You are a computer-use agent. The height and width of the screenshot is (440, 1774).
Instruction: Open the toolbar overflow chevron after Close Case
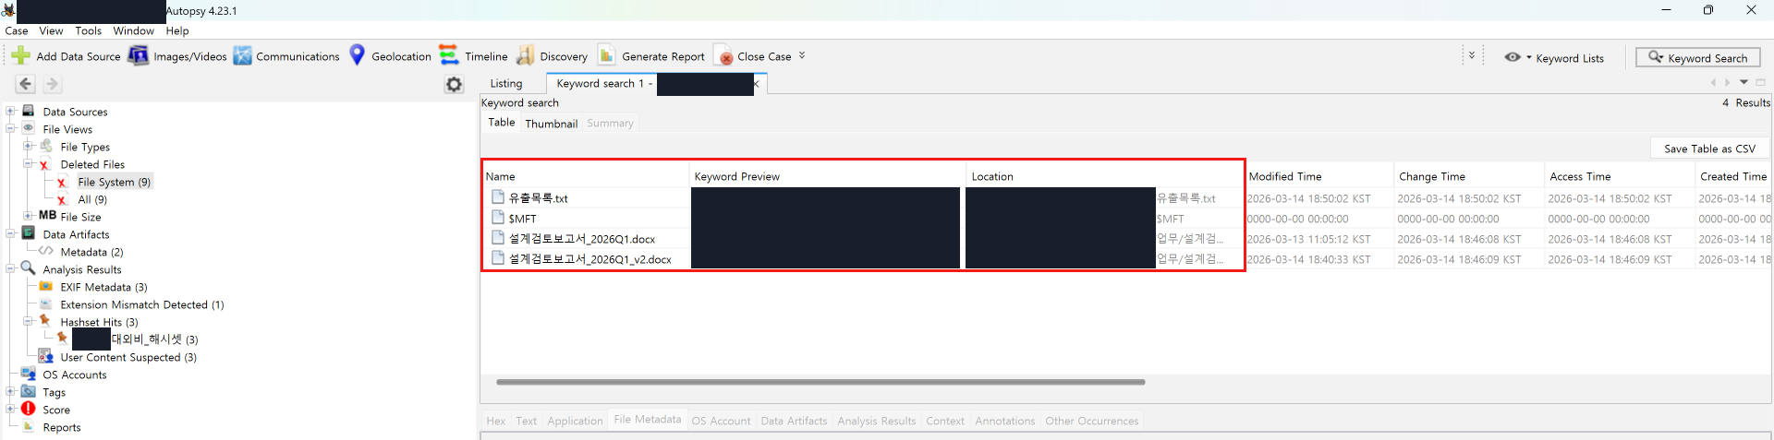(802, 55)
